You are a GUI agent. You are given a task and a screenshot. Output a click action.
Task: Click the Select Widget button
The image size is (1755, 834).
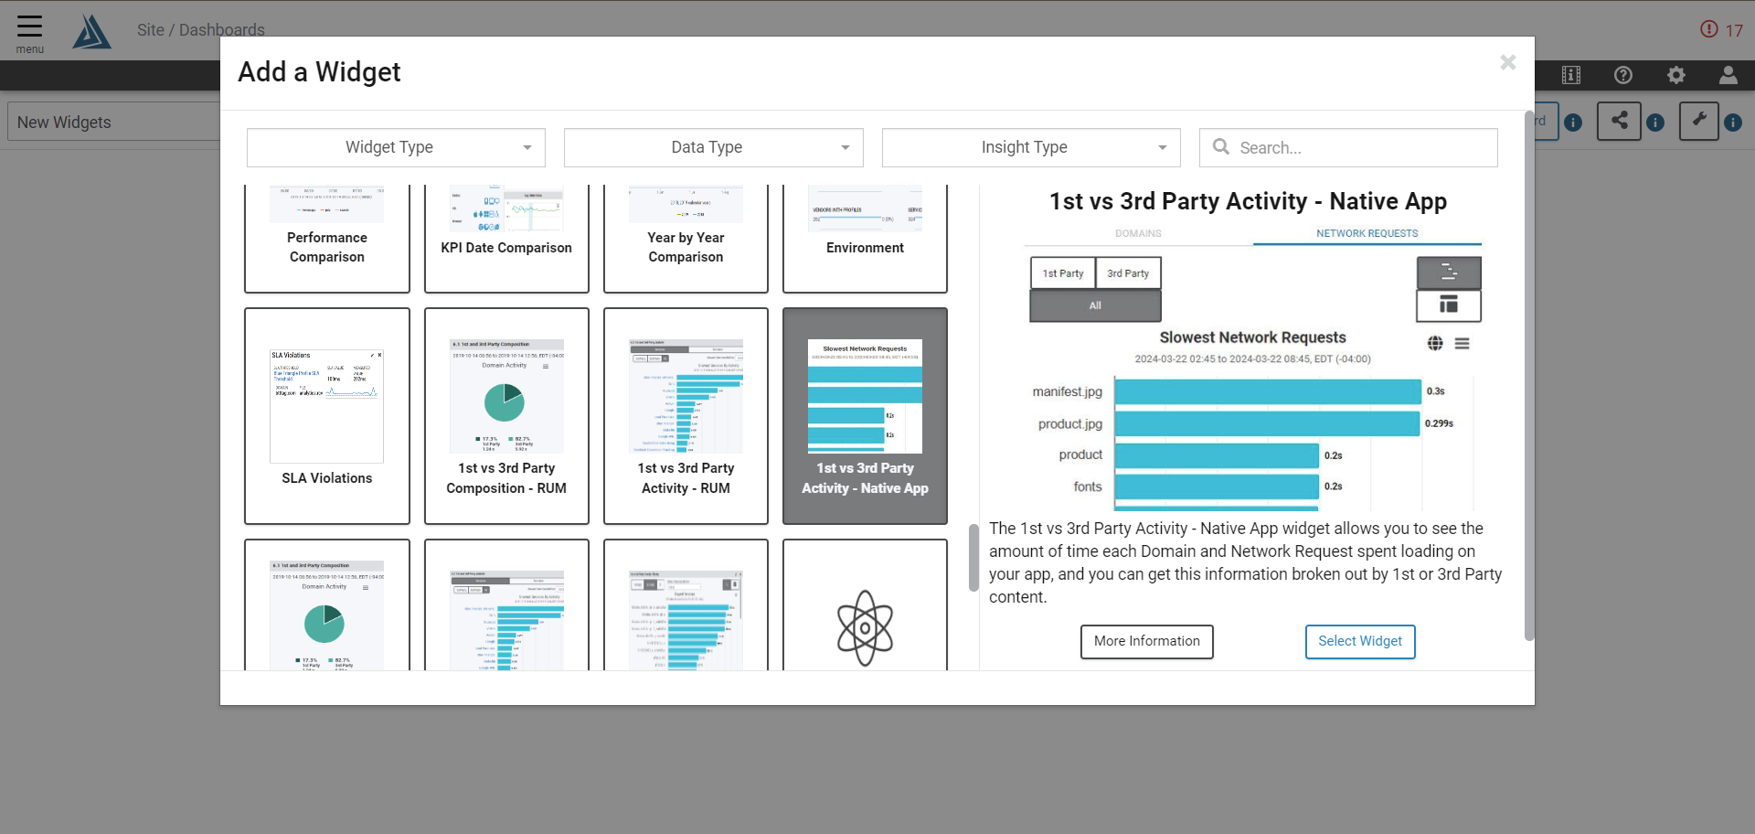(x=1360, y=642)
